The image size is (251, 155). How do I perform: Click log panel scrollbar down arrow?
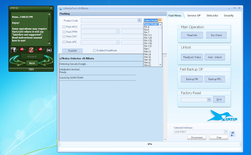165,140
